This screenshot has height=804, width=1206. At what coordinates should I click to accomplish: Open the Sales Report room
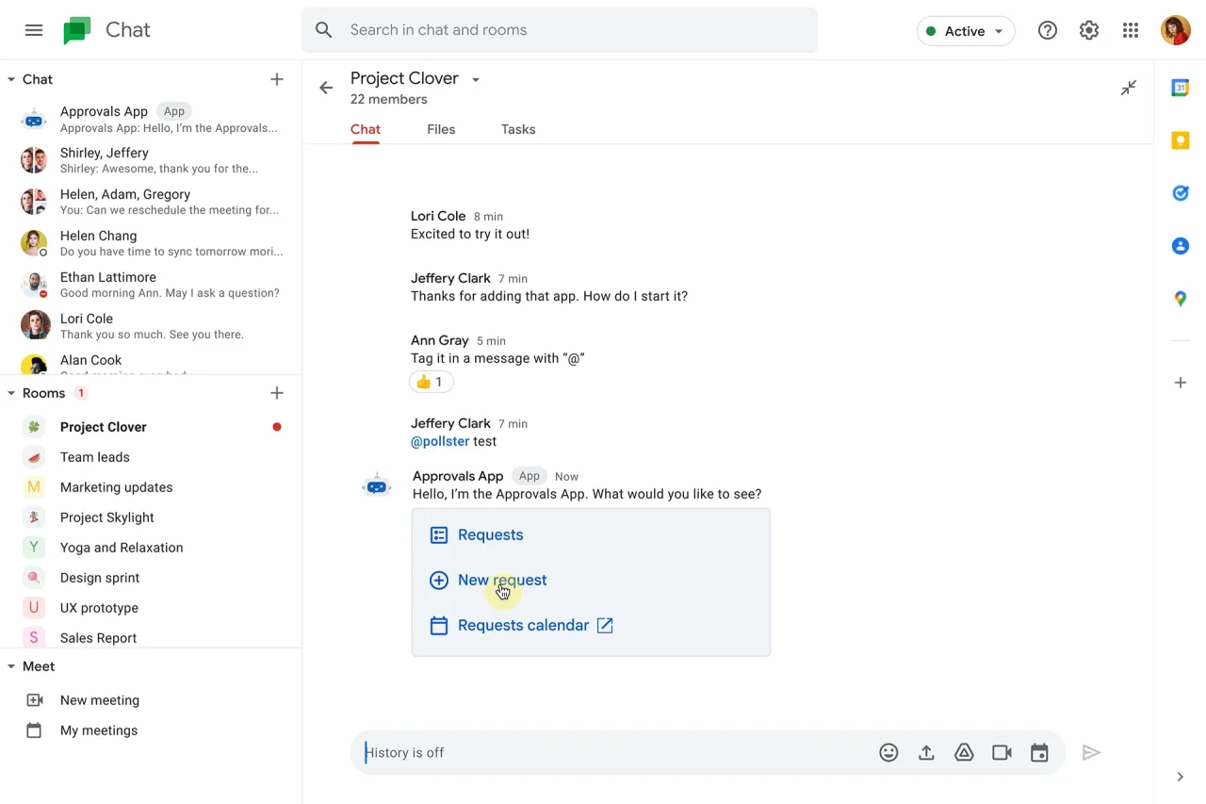click(151, 636)
